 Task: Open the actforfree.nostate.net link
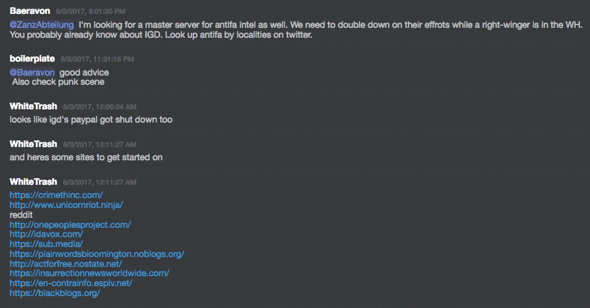tap(66, 264)
